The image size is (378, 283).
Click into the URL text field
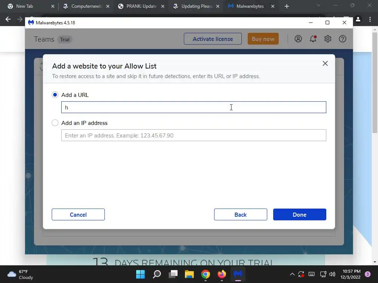coord(193,107)
